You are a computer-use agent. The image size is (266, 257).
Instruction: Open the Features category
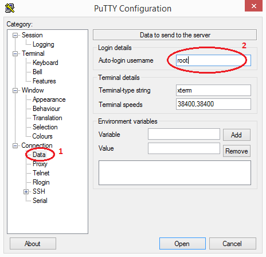pyautogui.click(x=44, y=81)
